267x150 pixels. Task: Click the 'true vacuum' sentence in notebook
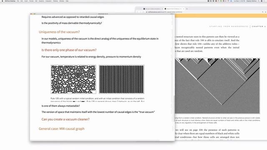98,112
